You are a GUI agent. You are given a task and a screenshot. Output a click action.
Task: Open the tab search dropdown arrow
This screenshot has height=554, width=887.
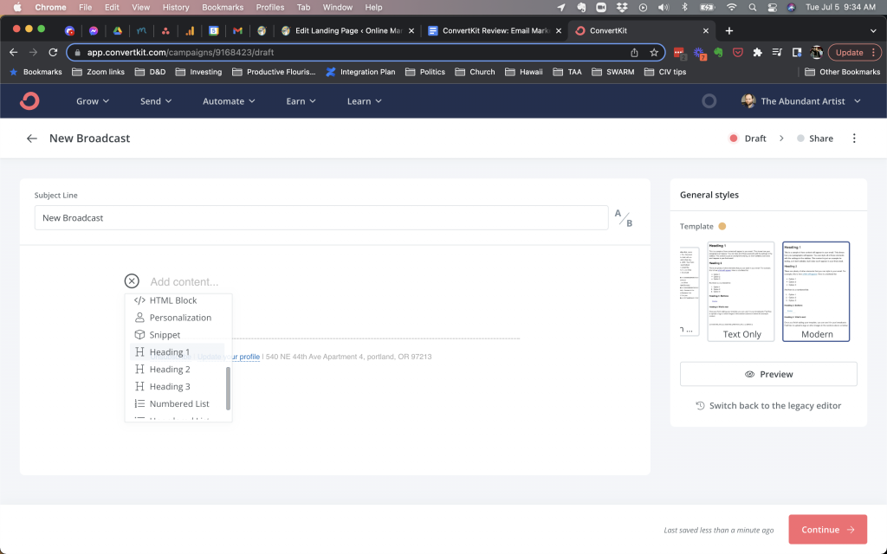[x=873, y=30]
